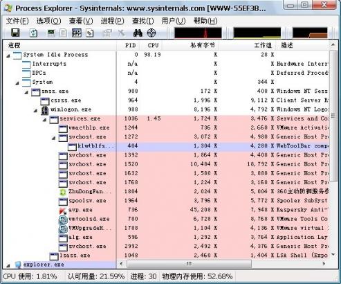Click the vertical scrollbar thumb
The height and width of the screenshot is (284, 341).
333,116
